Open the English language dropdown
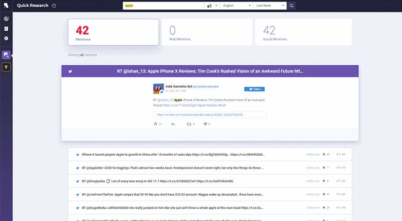This screenshot has width=402, height=221. [x=236, y=6]
